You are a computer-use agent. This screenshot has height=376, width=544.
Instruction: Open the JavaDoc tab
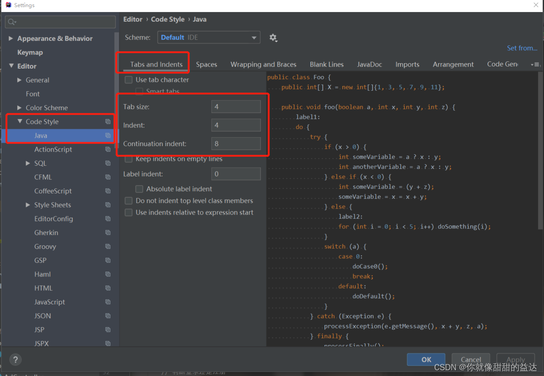click(369, 64)
